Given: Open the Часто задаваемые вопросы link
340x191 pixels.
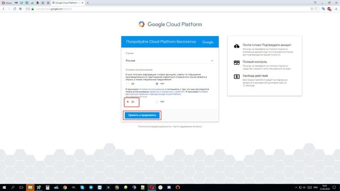Looking at the screenshot, I should pyautogui.click(x=188, y=126).
